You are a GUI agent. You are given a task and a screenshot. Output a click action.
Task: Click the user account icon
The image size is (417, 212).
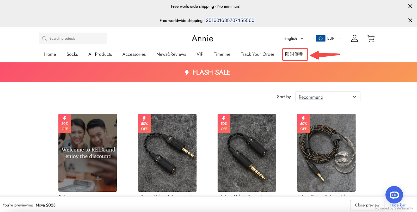354,38
